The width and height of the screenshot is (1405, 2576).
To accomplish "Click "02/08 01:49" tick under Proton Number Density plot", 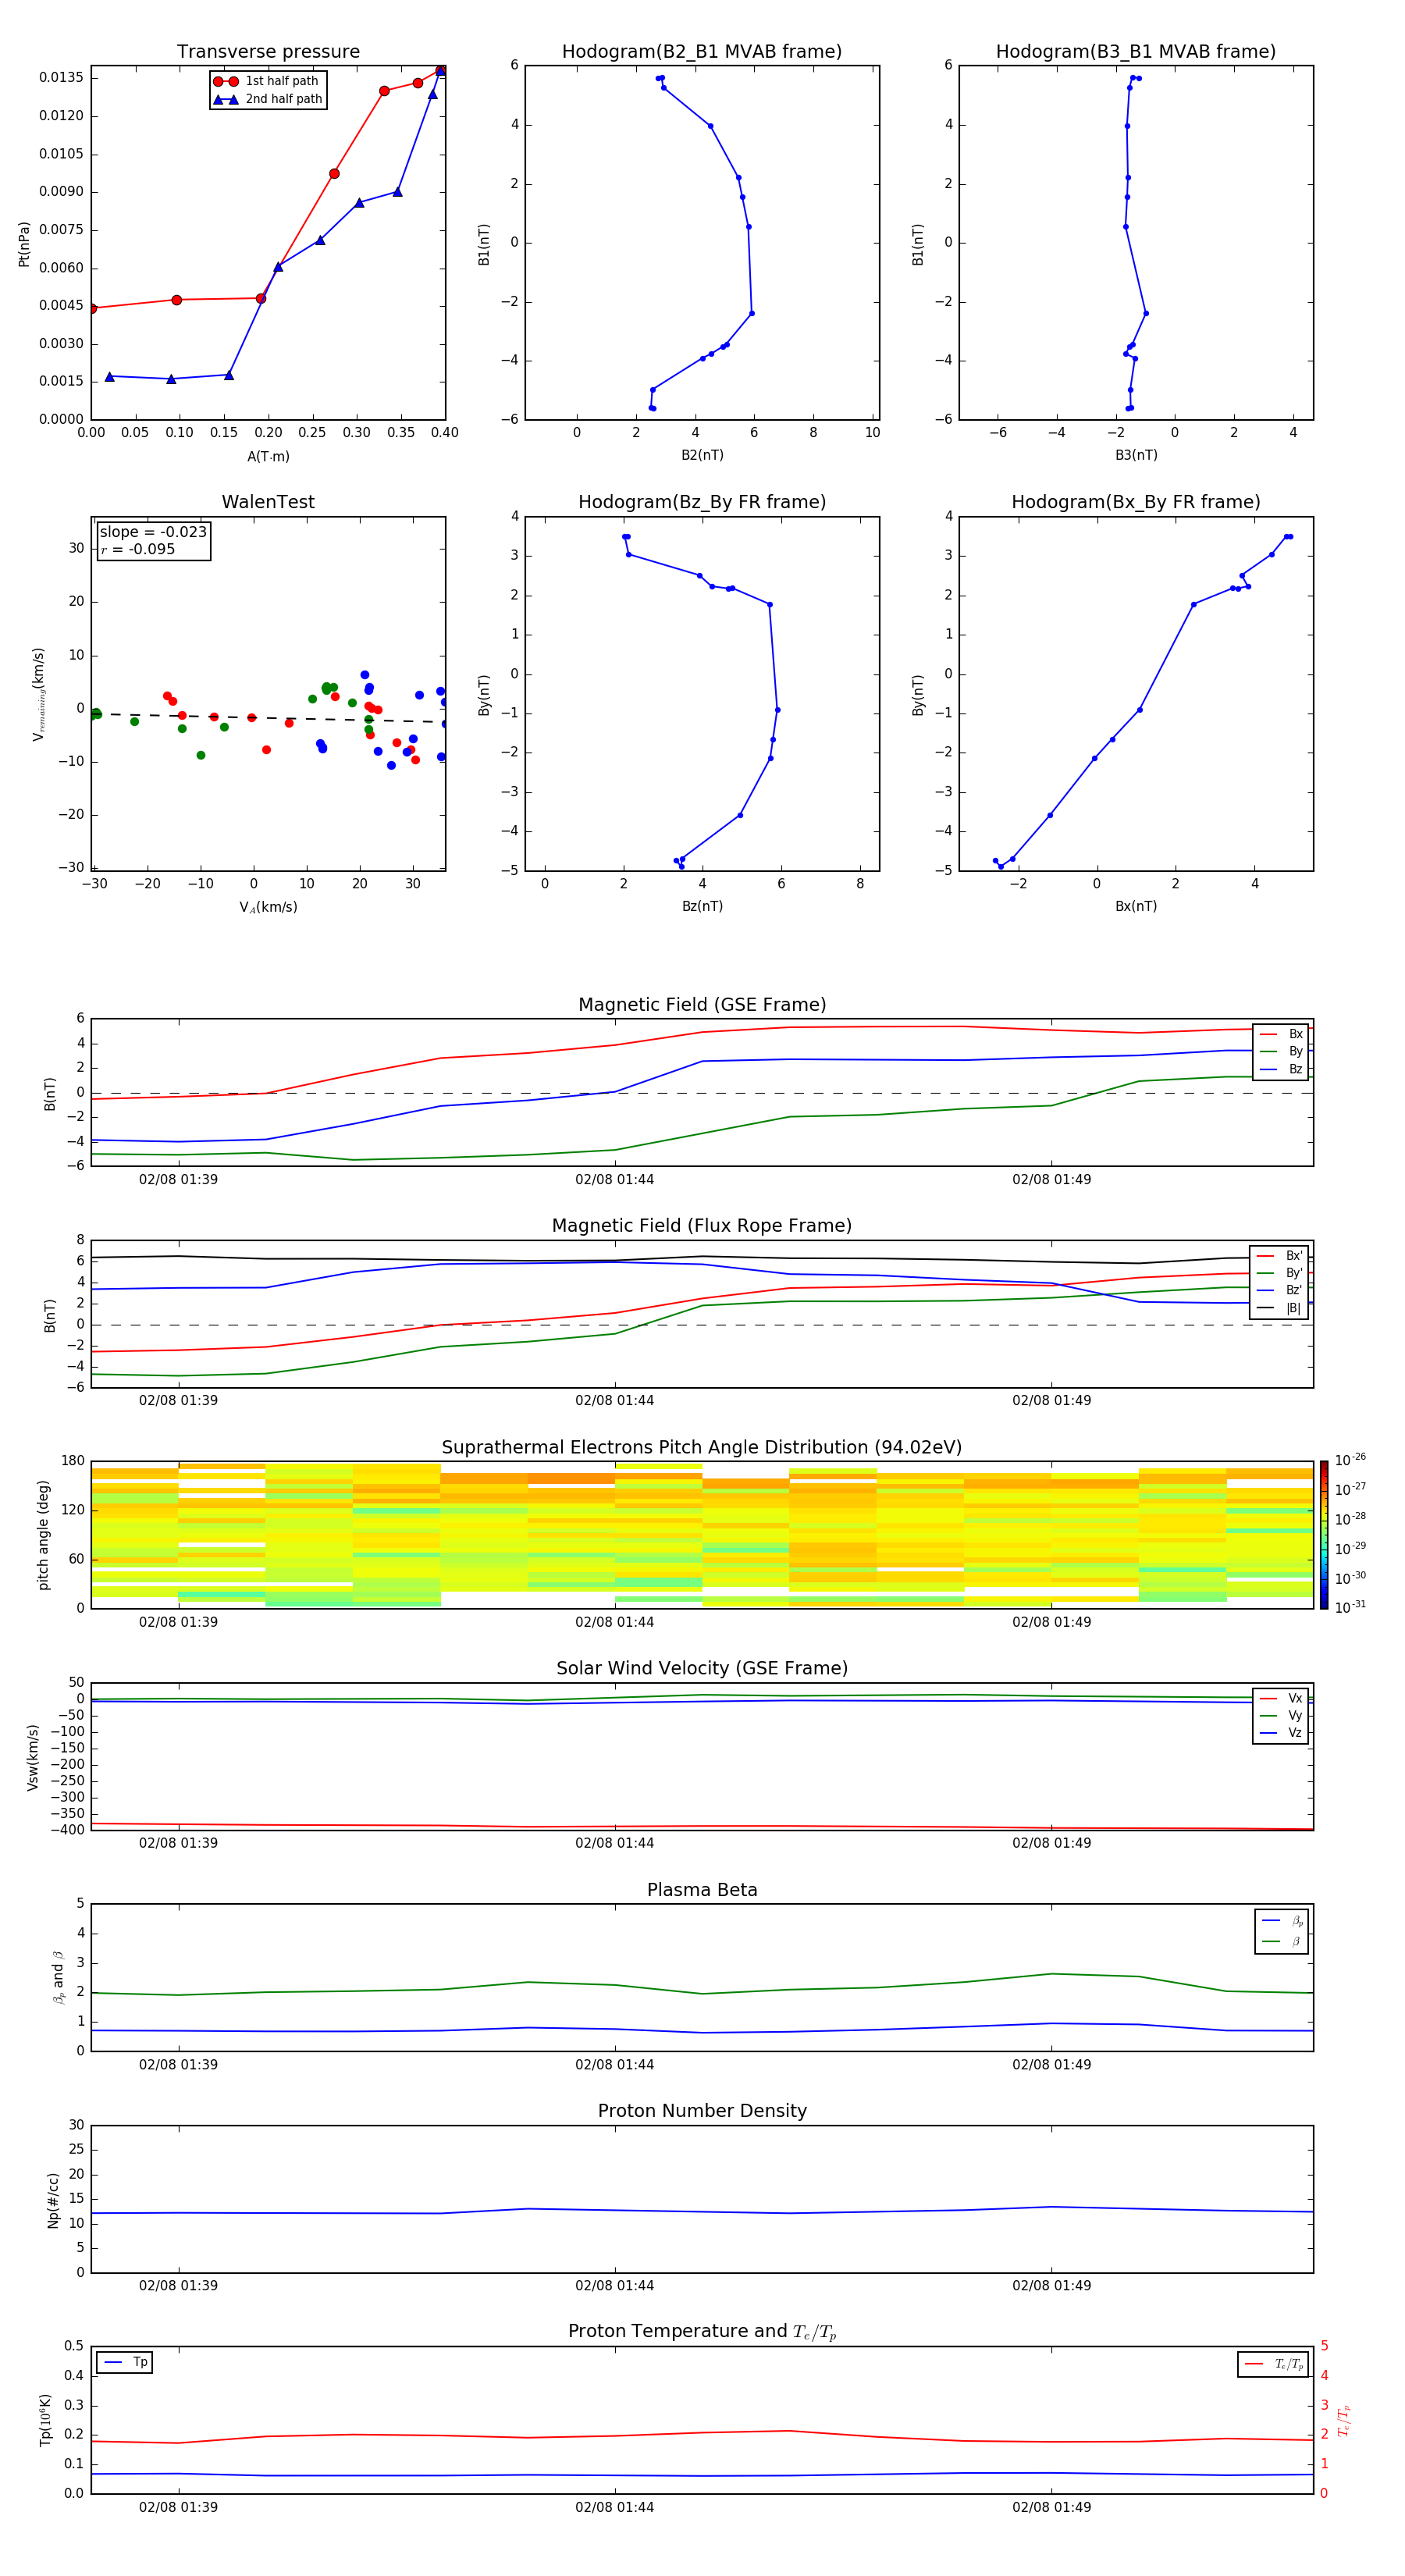I will click(x=1051, y=2286).
